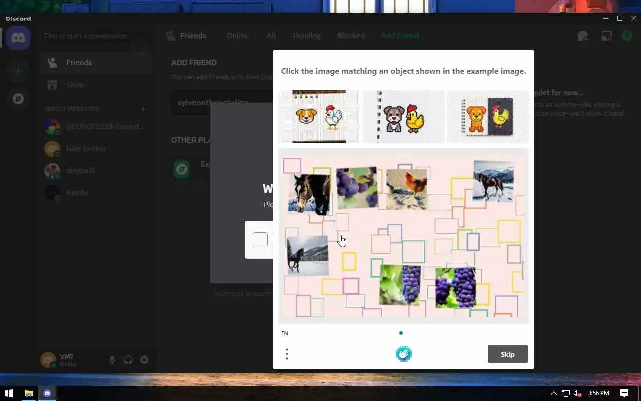Change captcha language from EN

[x=285, y=333]
